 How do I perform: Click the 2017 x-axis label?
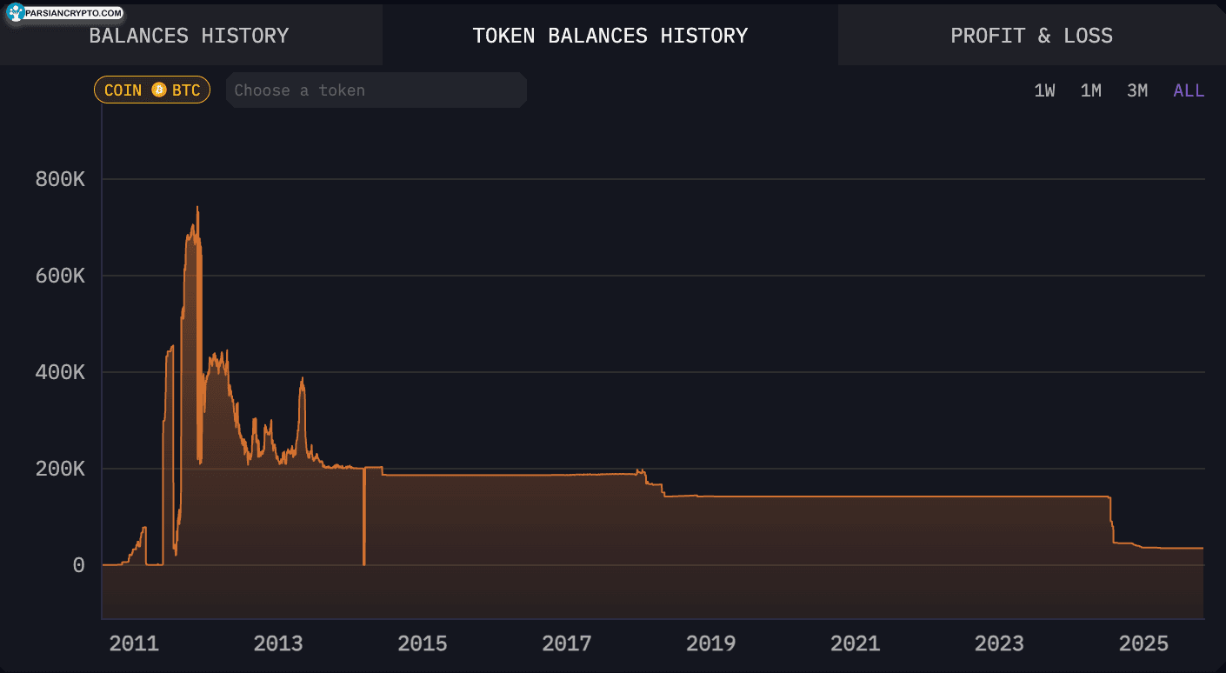tap(567, 644)
